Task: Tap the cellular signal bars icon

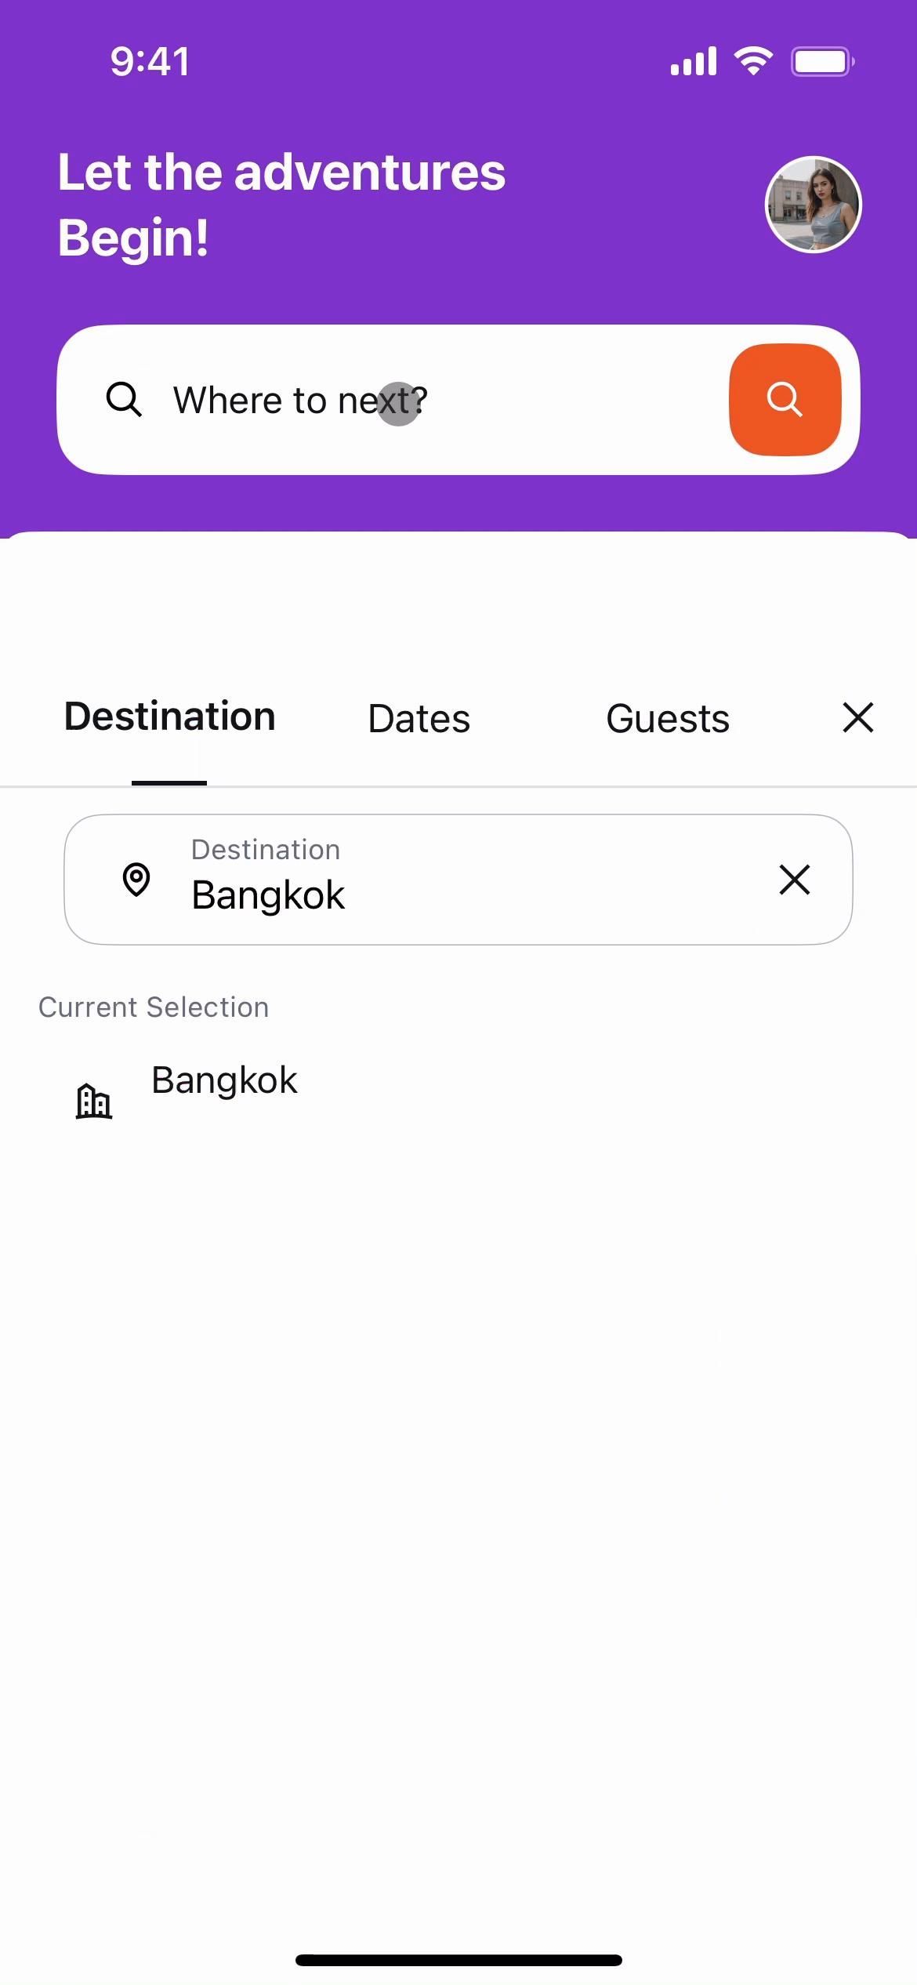Action: 694,61
